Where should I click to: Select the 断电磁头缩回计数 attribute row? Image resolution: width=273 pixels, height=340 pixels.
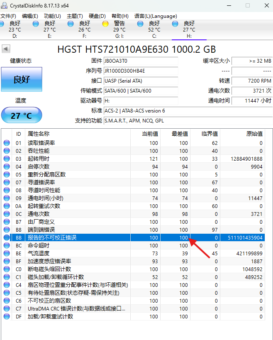tap(133, 269)
